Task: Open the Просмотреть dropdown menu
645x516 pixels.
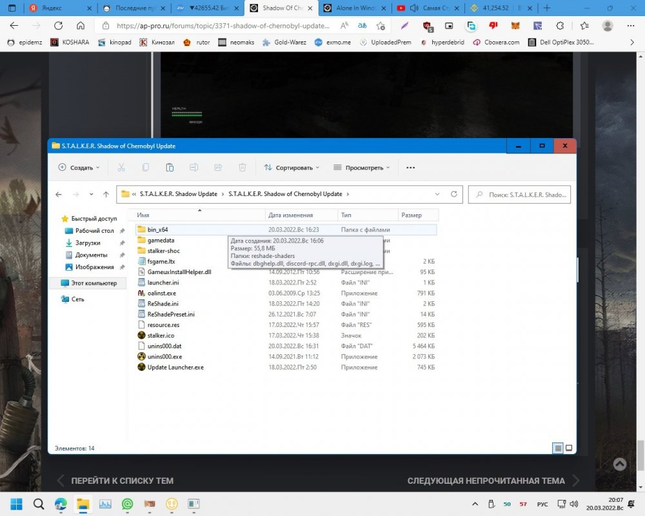Action: point(362,168)
